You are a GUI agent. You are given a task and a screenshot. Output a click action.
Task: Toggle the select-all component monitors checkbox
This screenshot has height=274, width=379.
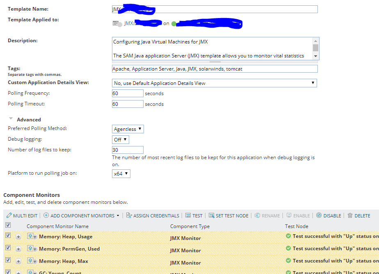tap(8, 225)
